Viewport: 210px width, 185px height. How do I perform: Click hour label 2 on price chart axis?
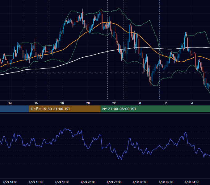click(x=166, y=103)
